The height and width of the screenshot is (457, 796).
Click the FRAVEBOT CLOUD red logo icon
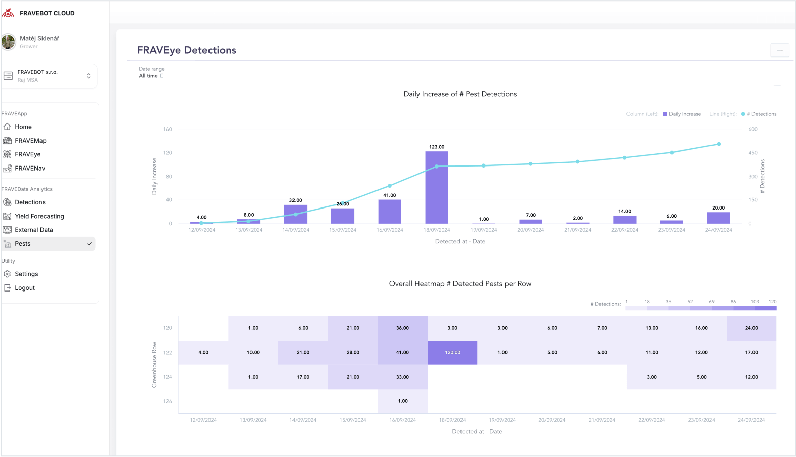click(8, 13)
